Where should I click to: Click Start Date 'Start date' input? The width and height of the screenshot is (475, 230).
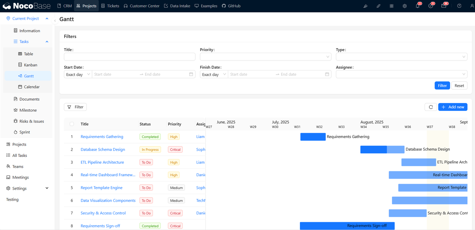click(x=115, y=74)
